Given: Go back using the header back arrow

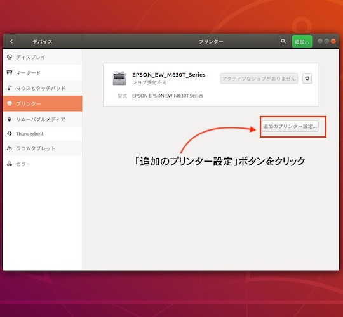Looking at the screenshot, I should pos(11,41).
